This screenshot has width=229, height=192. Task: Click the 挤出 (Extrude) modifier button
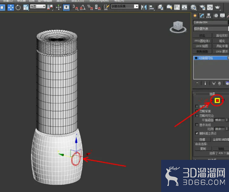point(202,35)
